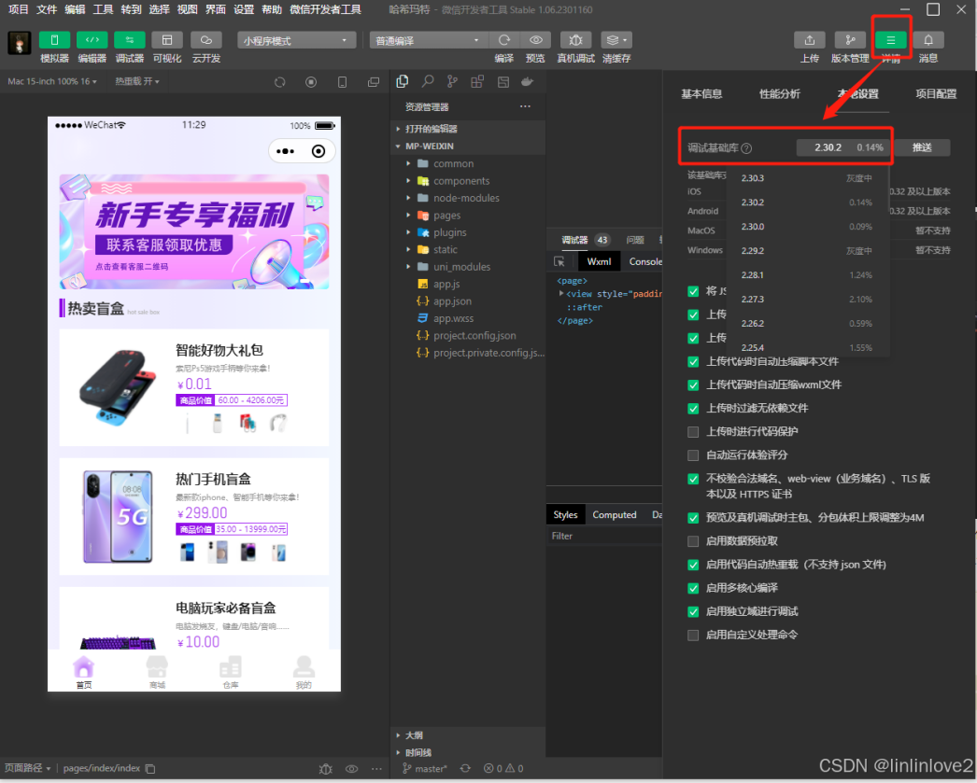Check 上传时进行代码保护
977x783 pixels.
tap(693, 432)
